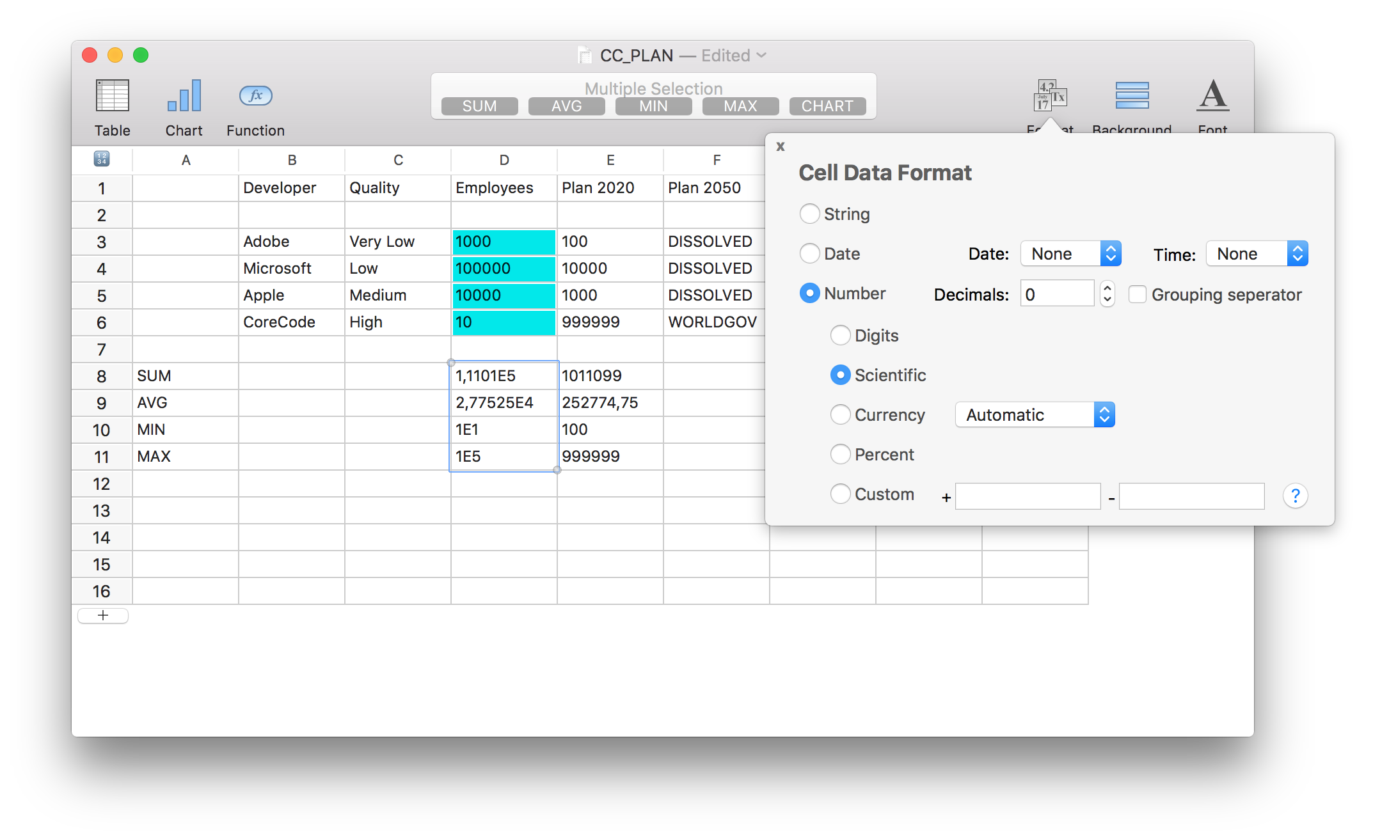This screenshot has width=1373, height=839.
Task: Switch number display to Percent
Action: click(x=841, y=454)
